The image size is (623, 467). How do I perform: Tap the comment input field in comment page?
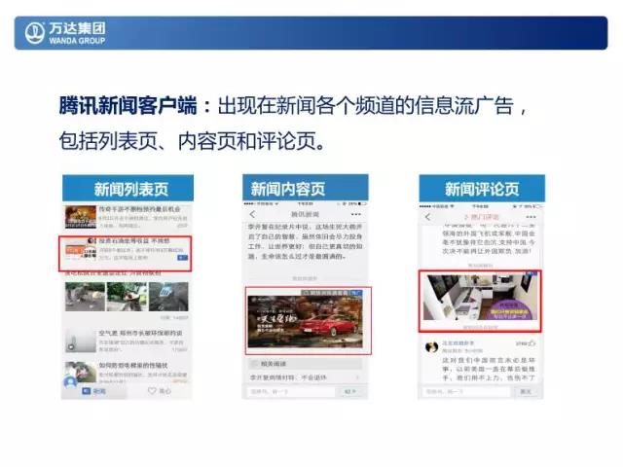tap(466, 392)
